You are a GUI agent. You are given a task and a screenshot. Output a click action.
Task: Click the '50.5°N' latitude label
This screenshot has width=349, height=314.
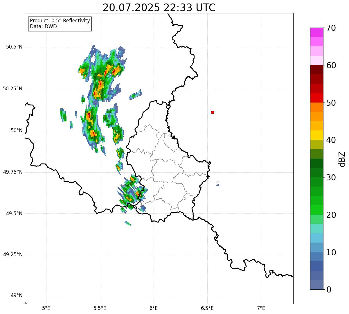pos(14,47)
